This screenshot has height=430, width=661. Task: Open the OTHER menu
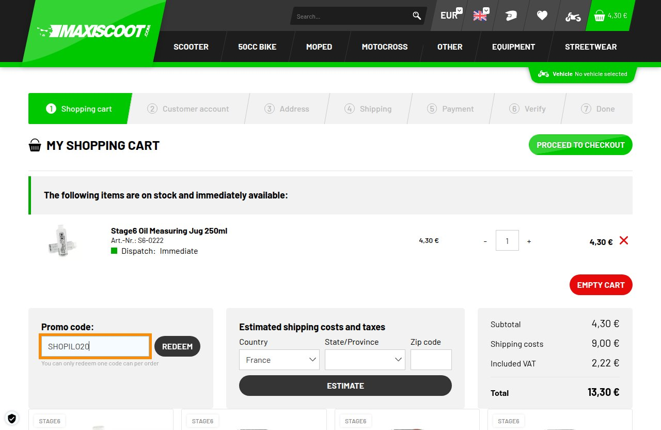[450, 47]
